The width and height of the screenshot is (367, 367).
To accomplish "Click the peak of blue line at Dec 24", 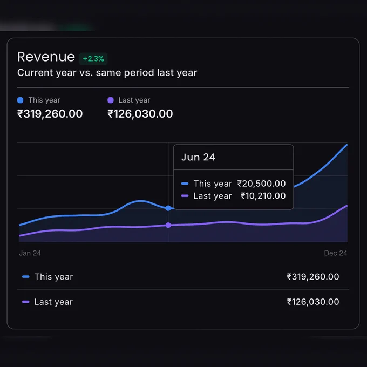I will pos(347,145).
